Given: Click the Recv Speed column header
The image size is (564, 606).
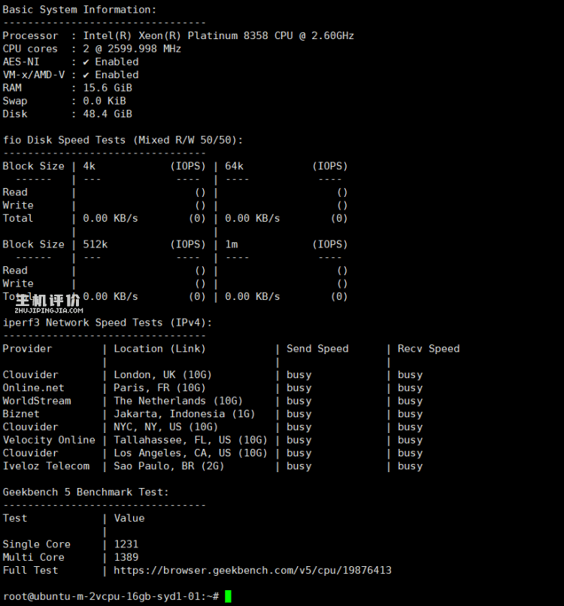Looking at the screenshot, I should (x=429, y=349).
